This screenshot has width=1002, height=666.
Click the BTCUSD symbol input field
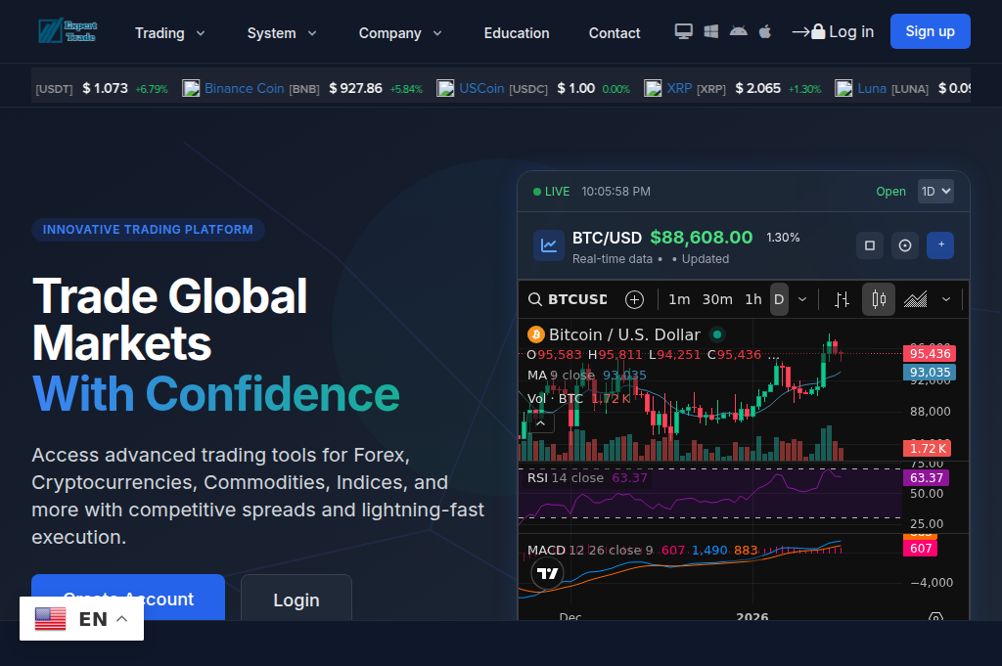(577, 299)
